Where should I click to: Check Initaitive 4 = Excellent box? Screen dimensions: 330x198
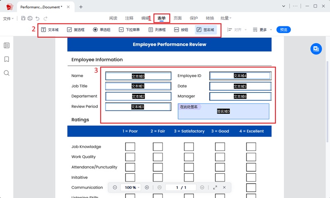(x=251, y=177)
